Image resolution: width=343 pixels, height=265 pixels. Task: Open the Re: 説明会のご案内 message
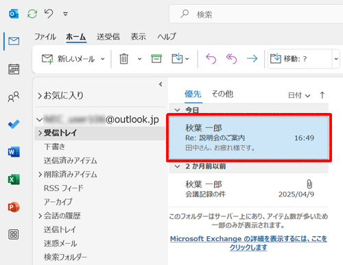[x=249, y=138]
